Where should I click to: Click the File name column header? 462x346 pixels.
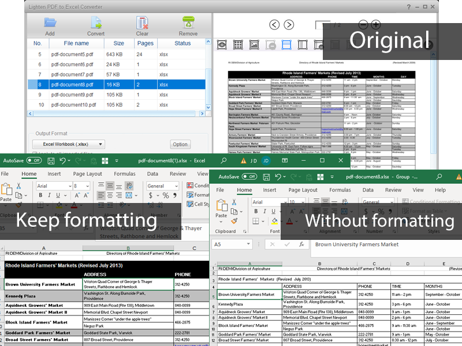point(76,43)
